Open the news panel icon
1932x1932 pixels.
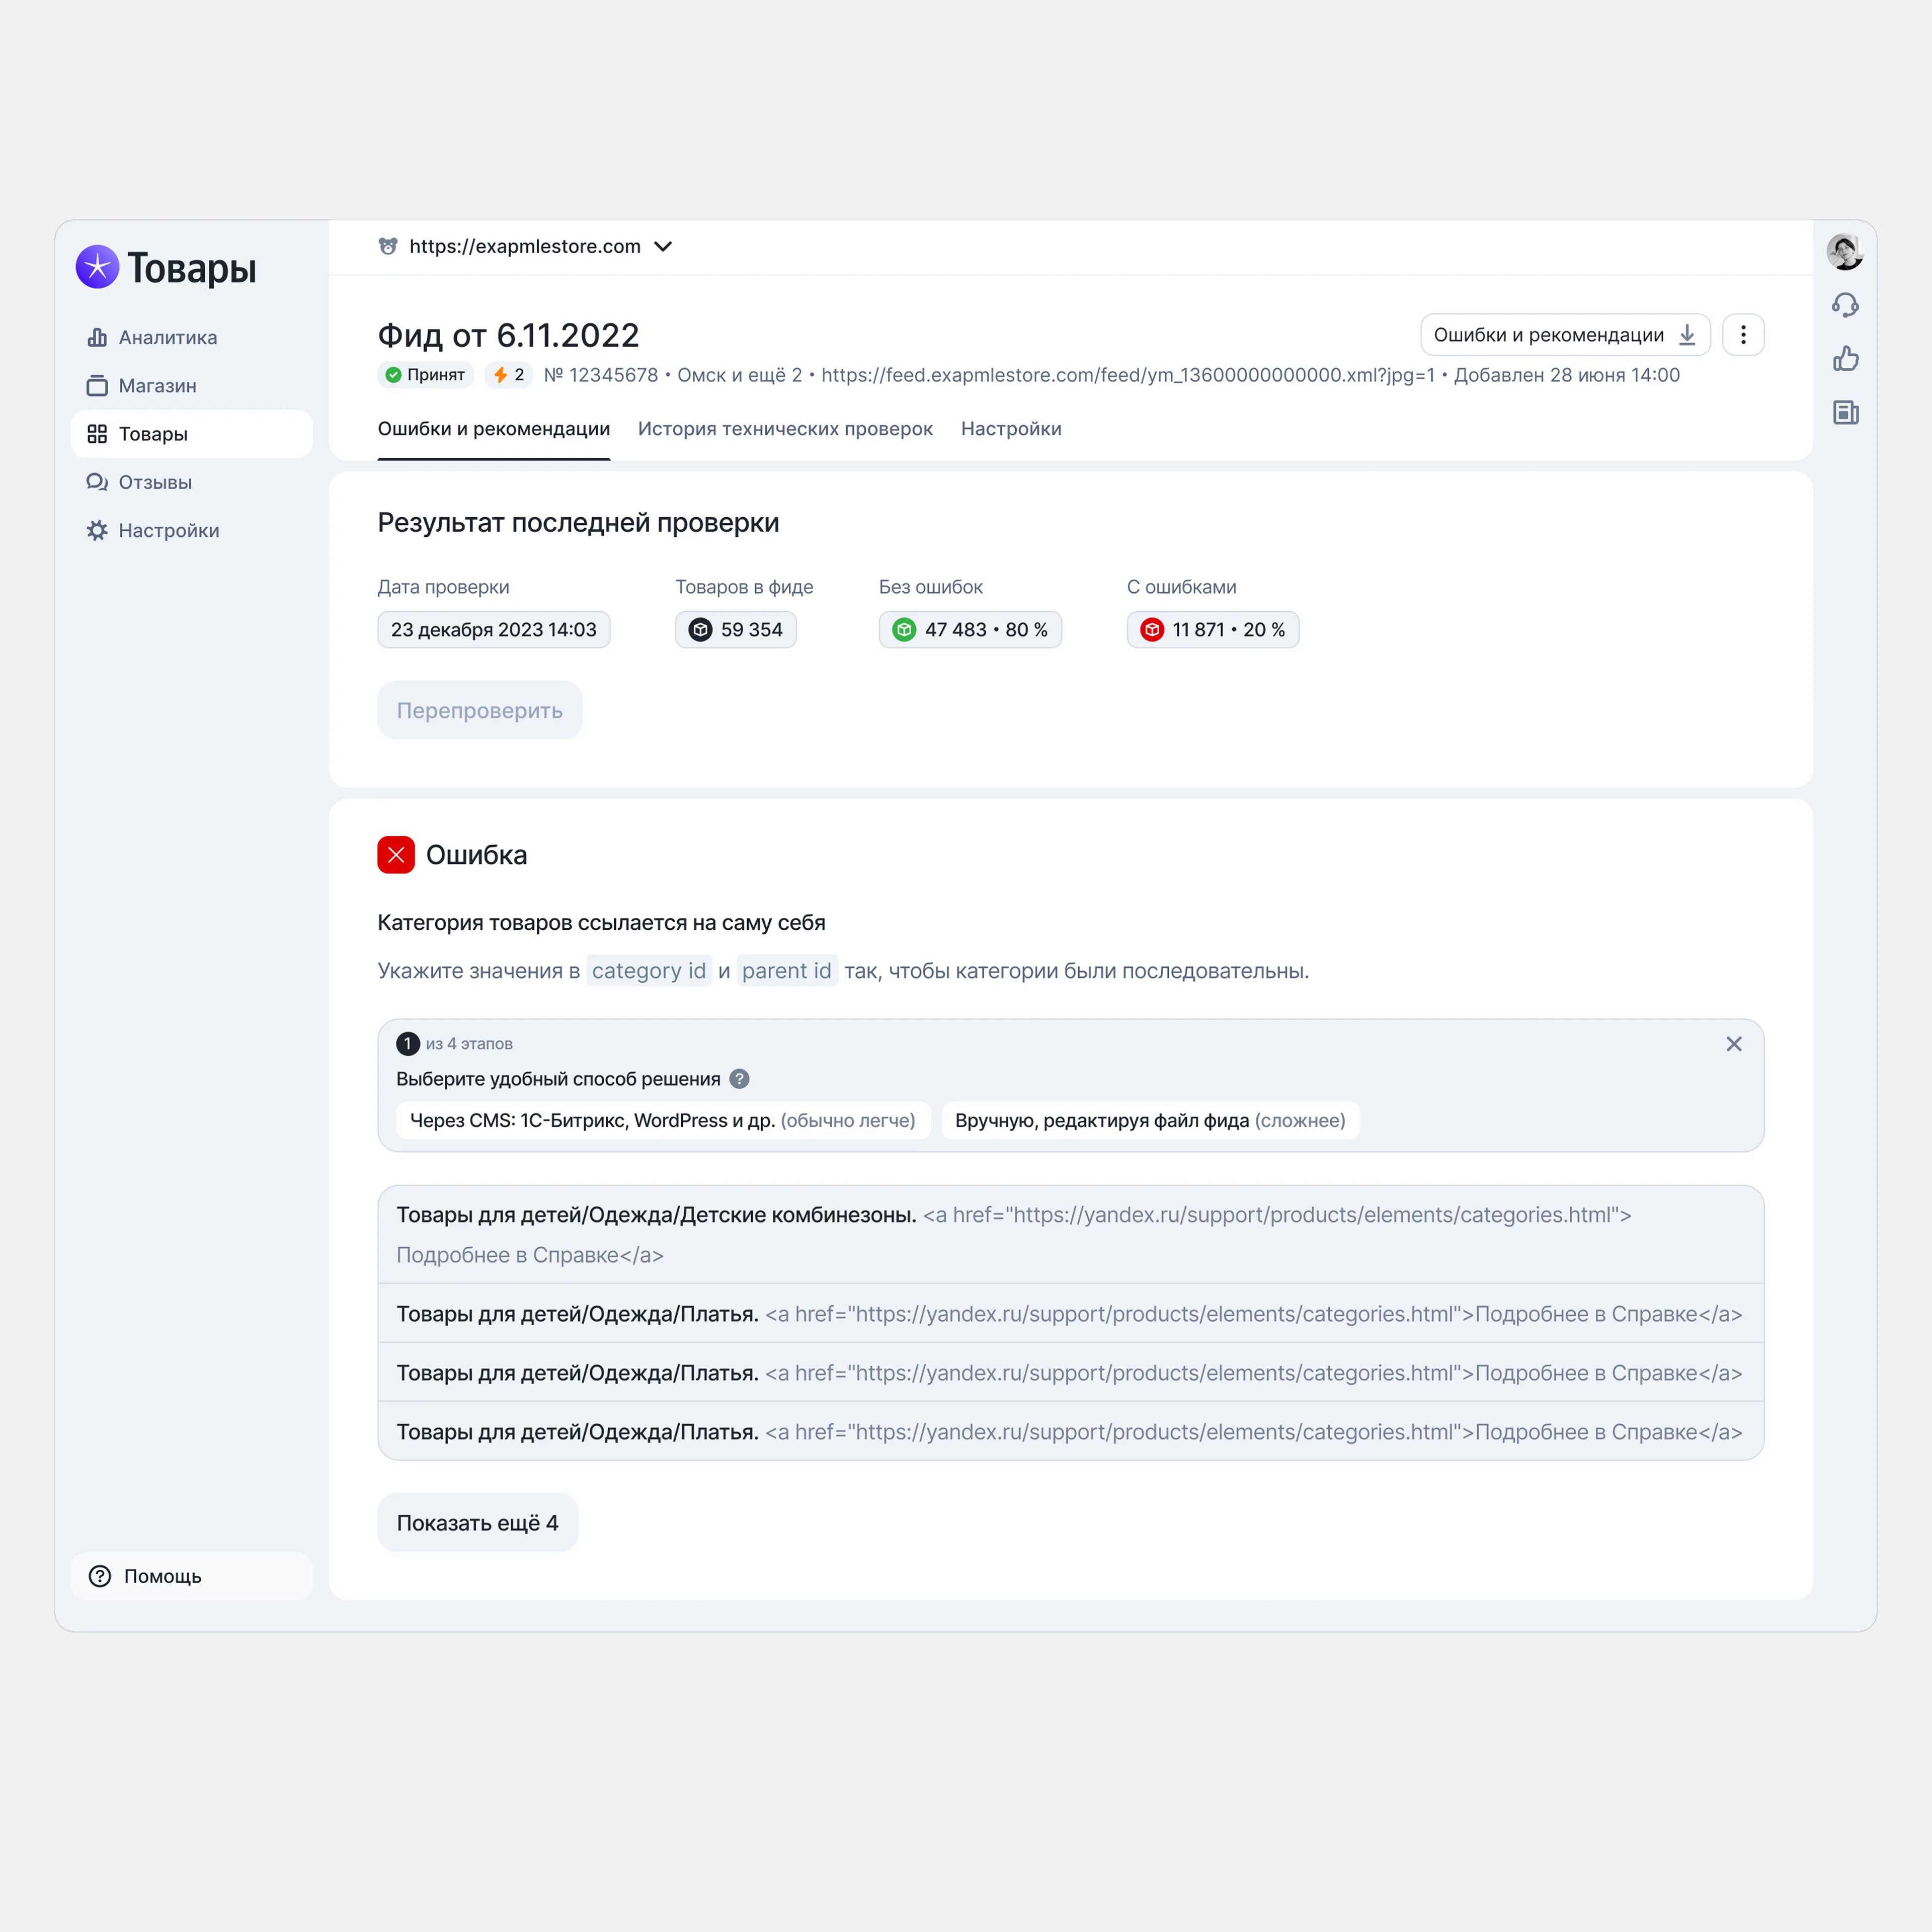pyautogui.click(x=1845, y=412)
